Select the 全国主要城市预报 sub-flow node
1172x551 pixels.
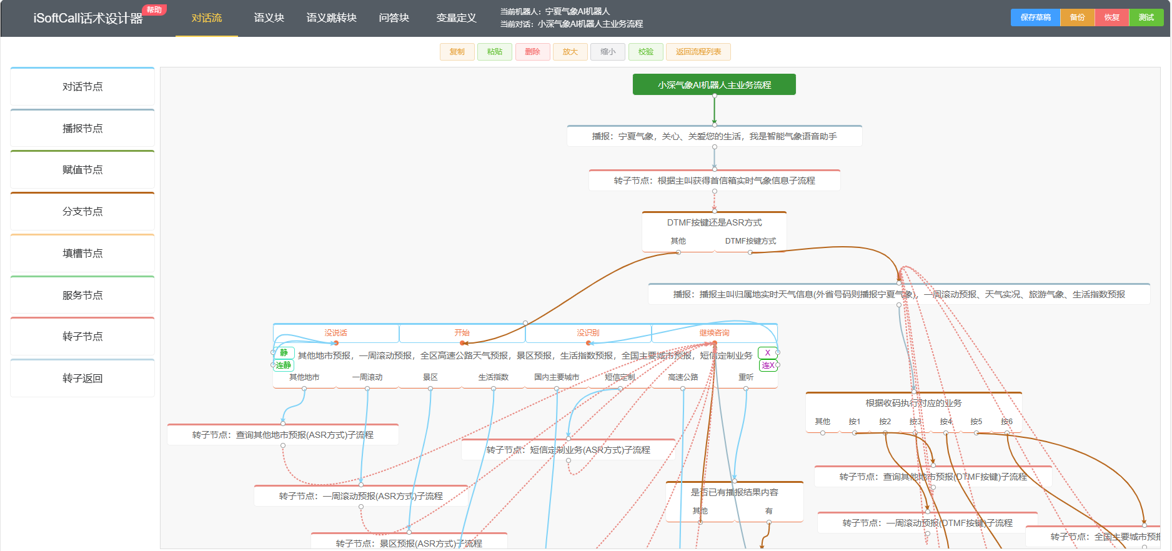(1093, 537)
